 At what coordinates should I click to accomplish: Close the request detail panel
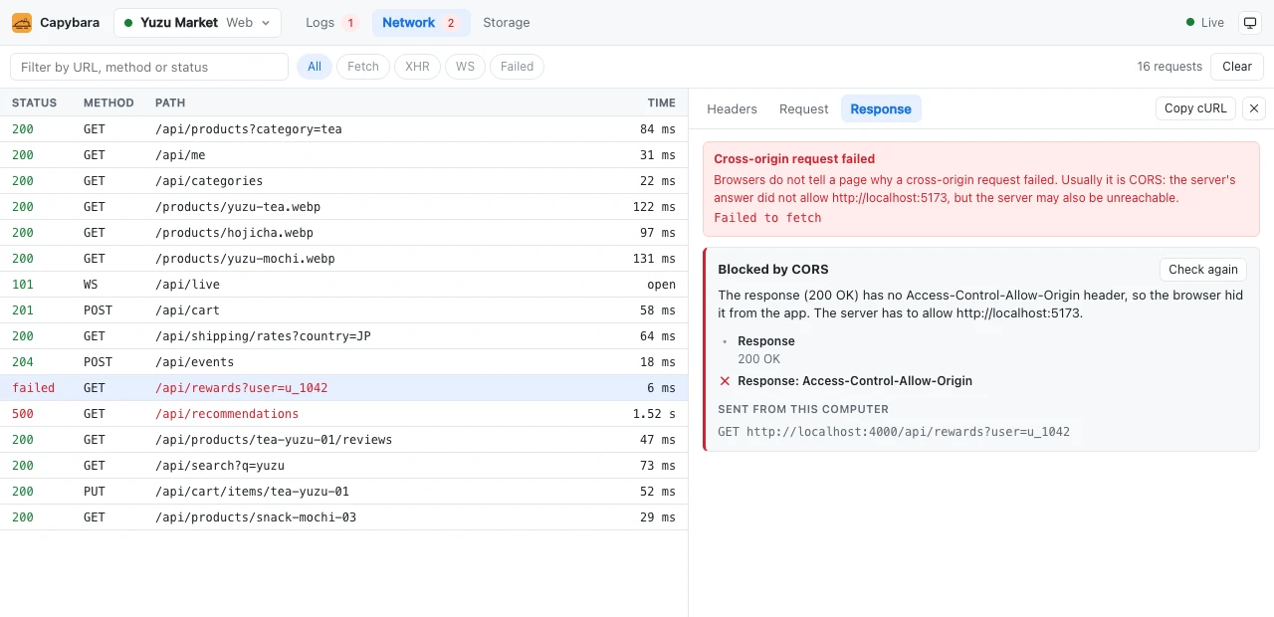tap(1254, 108)
